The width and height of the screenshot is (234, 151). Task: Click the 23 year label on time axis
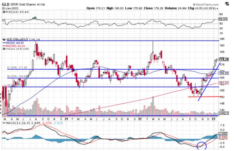click(x=213, y=119)
